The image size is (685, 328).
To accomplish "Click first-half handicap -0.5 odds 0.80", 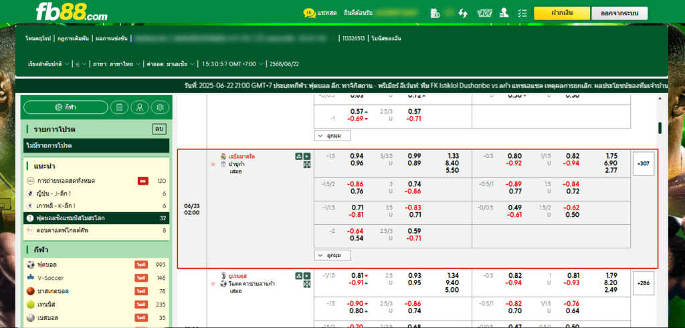I will point(514,156).
